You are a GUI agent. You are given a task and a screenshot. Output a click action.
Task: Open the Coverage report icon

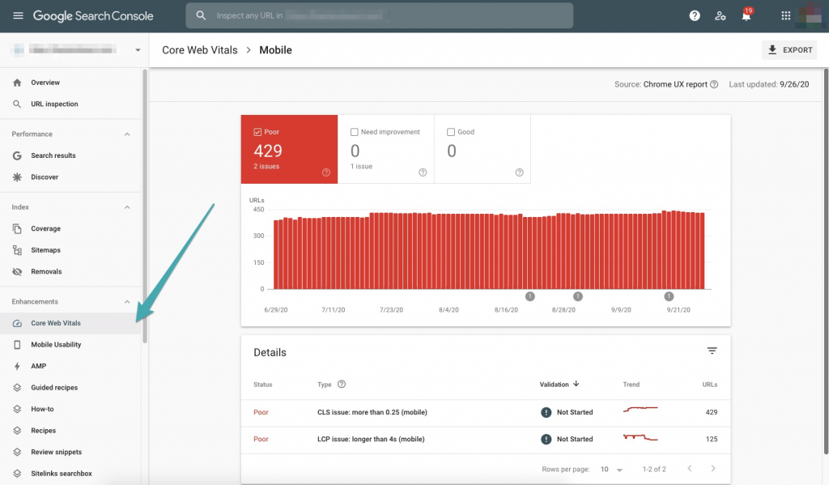(x=16, y=228)
